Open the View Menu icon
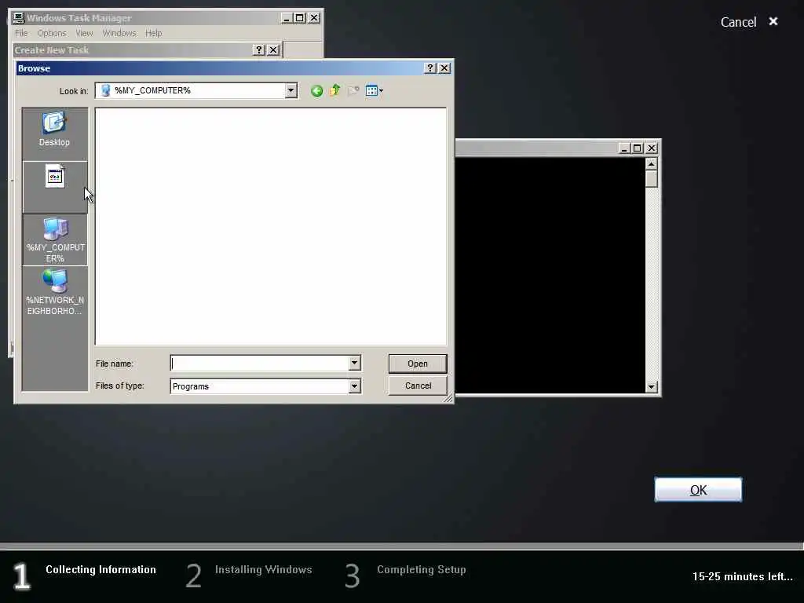 point(375,91)
